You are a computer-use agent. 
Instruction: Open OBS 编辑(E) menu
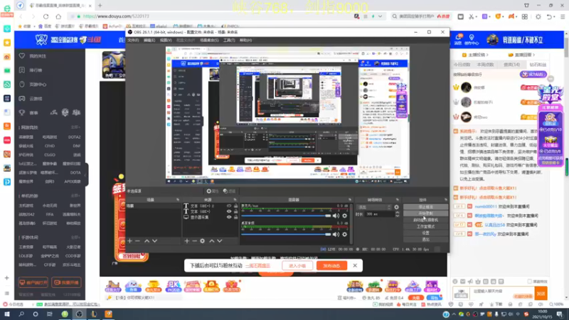pyautogui.click(x=149, y=41)
